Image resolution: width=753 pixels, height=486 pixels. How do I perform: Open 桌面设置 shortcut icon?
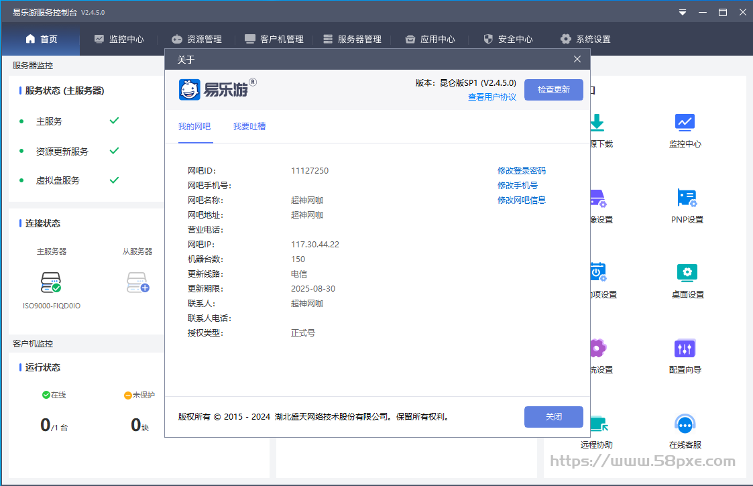coord(687,273)
